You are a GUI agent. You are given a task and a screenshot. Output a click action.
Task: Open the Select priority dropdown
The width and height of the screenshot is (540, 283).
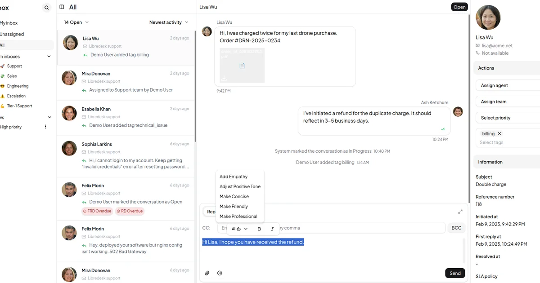[508, 118]
